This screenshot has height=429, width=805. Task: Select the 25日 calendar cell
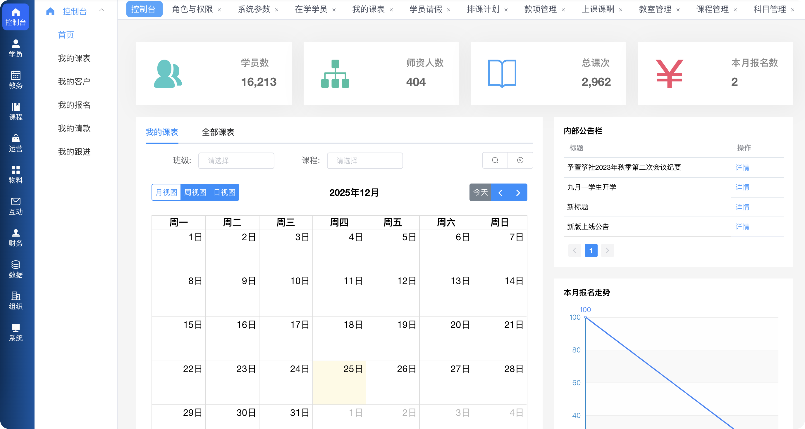coord(339,383)
